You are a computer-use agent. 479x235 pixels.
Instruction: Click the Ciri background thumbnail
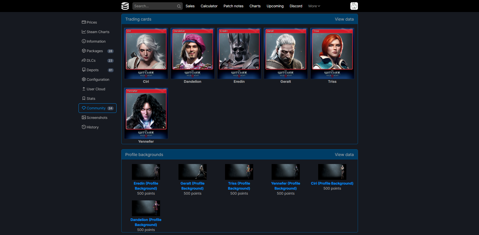pyautogui.click(x=332, y=172)
